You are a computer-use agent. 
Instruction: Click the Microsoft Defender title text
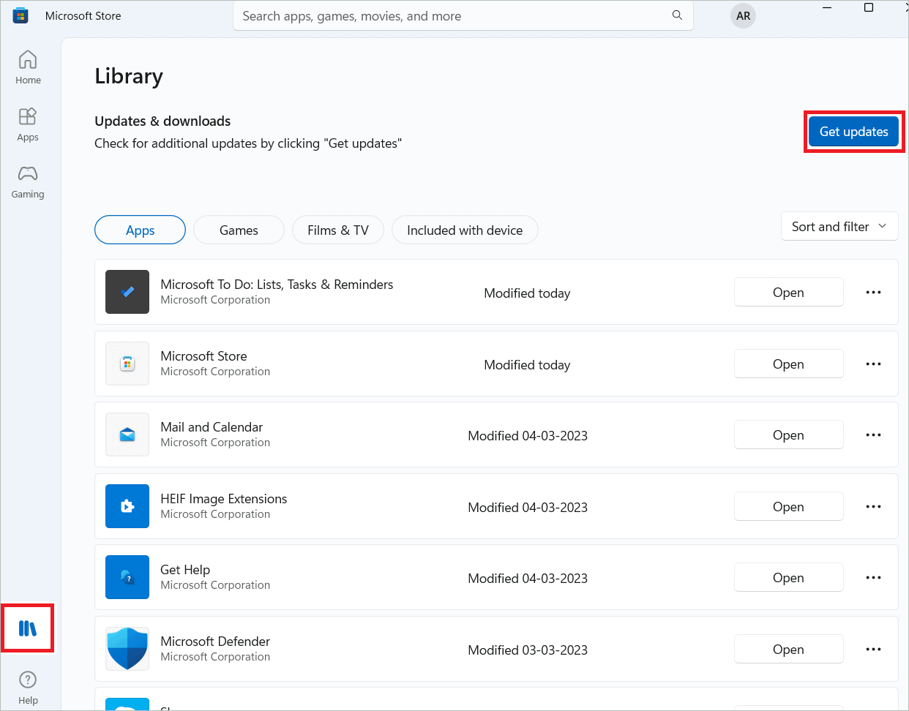[x=215, y=642]
